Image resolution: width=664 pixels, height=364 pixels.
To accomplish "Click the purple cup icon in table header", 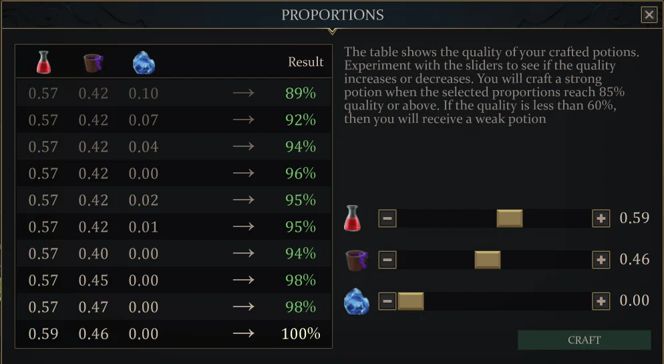I will click(x=94, y=62).
